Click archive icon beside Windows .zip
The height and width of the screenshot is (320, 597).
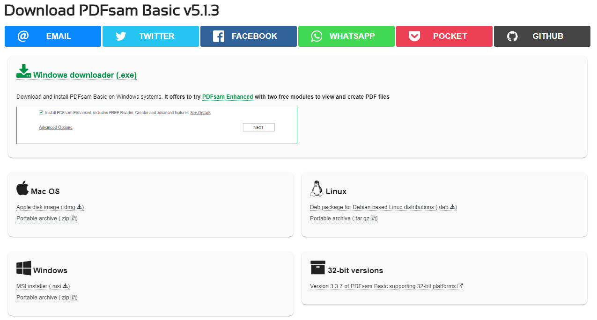pyautogui.click(x=73, y=298)
